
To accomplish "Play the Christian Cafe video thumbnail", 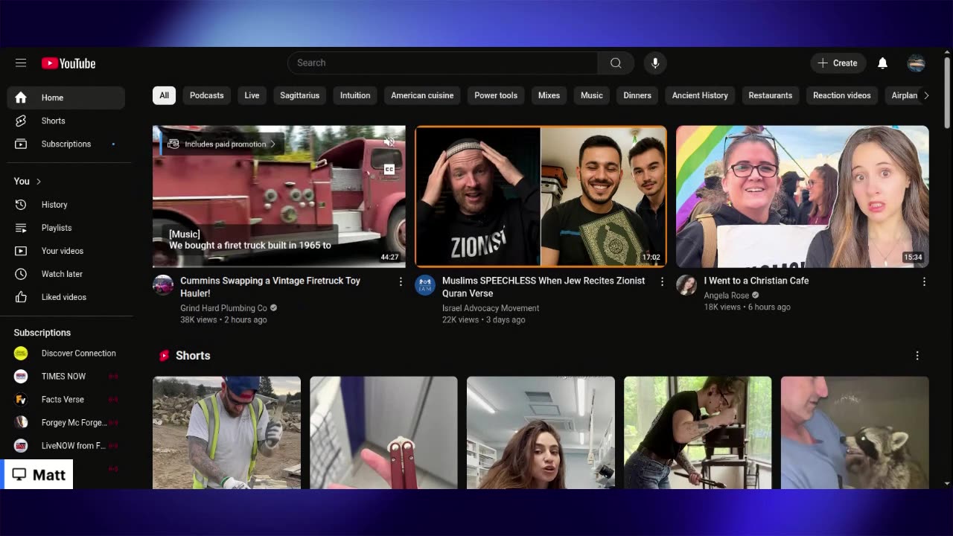I will pos(803,197).
